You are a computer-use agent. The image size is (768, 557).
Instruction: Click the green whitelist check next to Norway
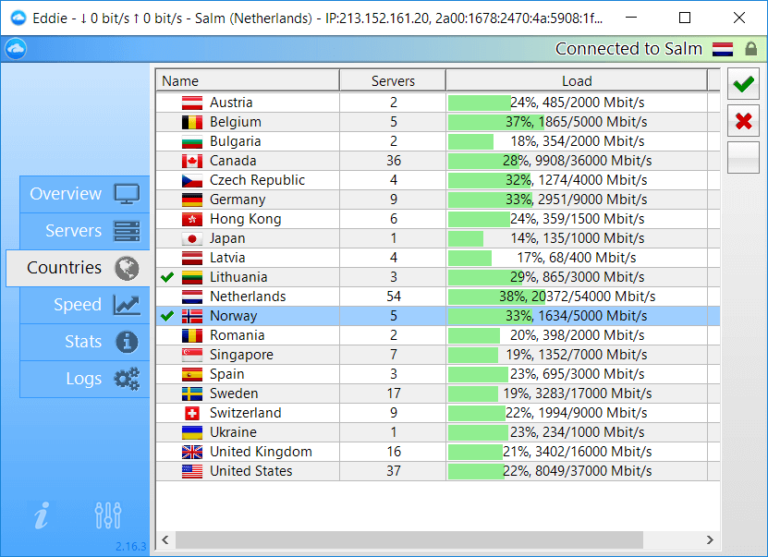point(167,316)
